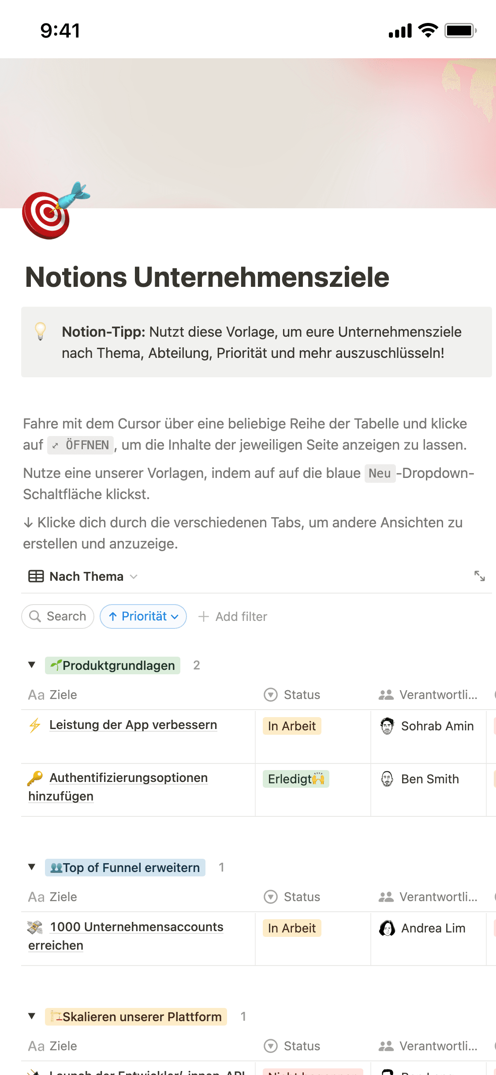Click Add filter button
Viewport: 496px width, 1075px height.
point(233,616)
